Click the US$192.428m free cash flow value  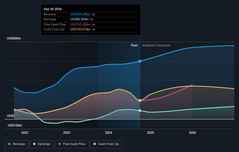[x=80, y=24]
